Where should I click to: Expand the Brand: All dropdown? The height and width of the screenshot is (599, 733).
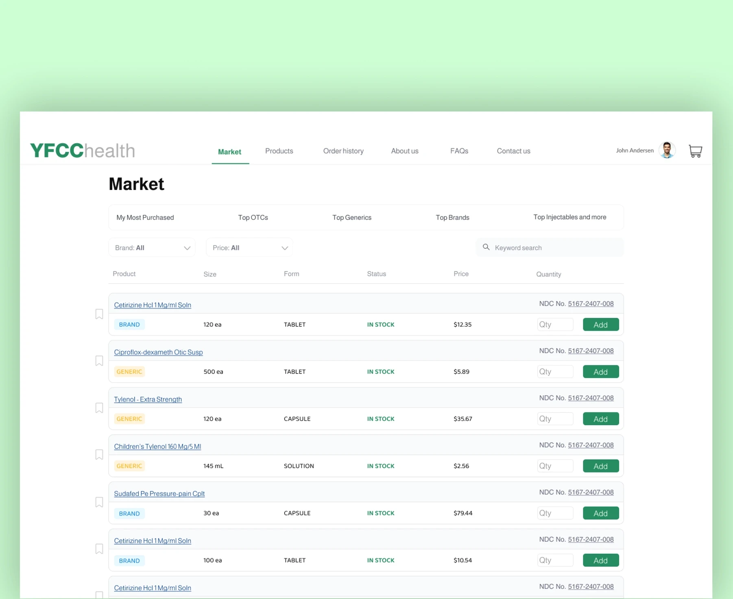point(152,247)
